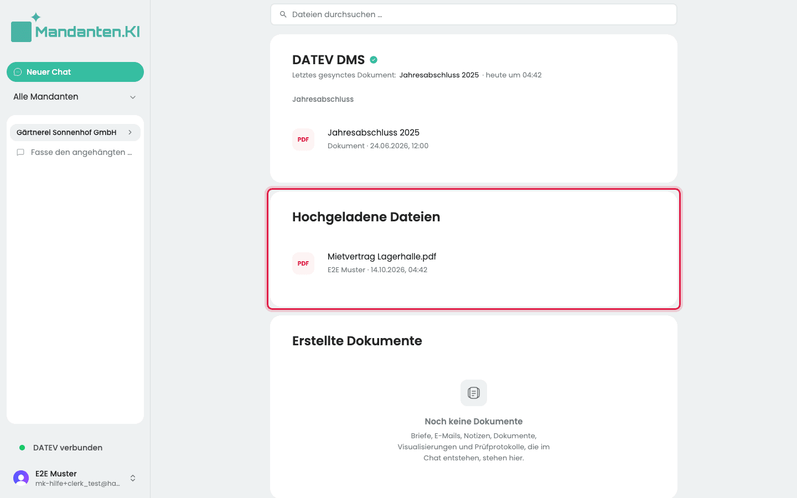Focus the Dateien durchsuchen search field
The image size is (797, 498).
(x=474, y=14)
